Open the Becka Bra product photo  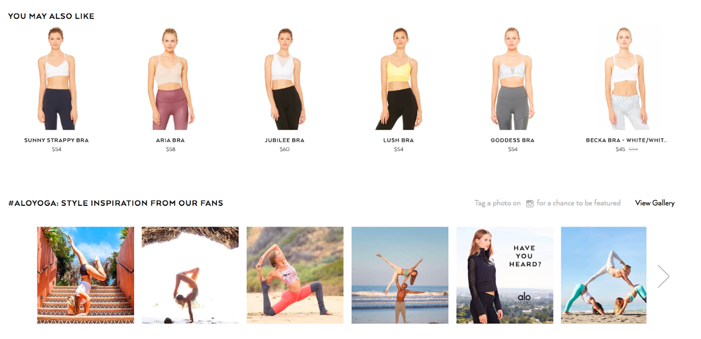point(627,79)
